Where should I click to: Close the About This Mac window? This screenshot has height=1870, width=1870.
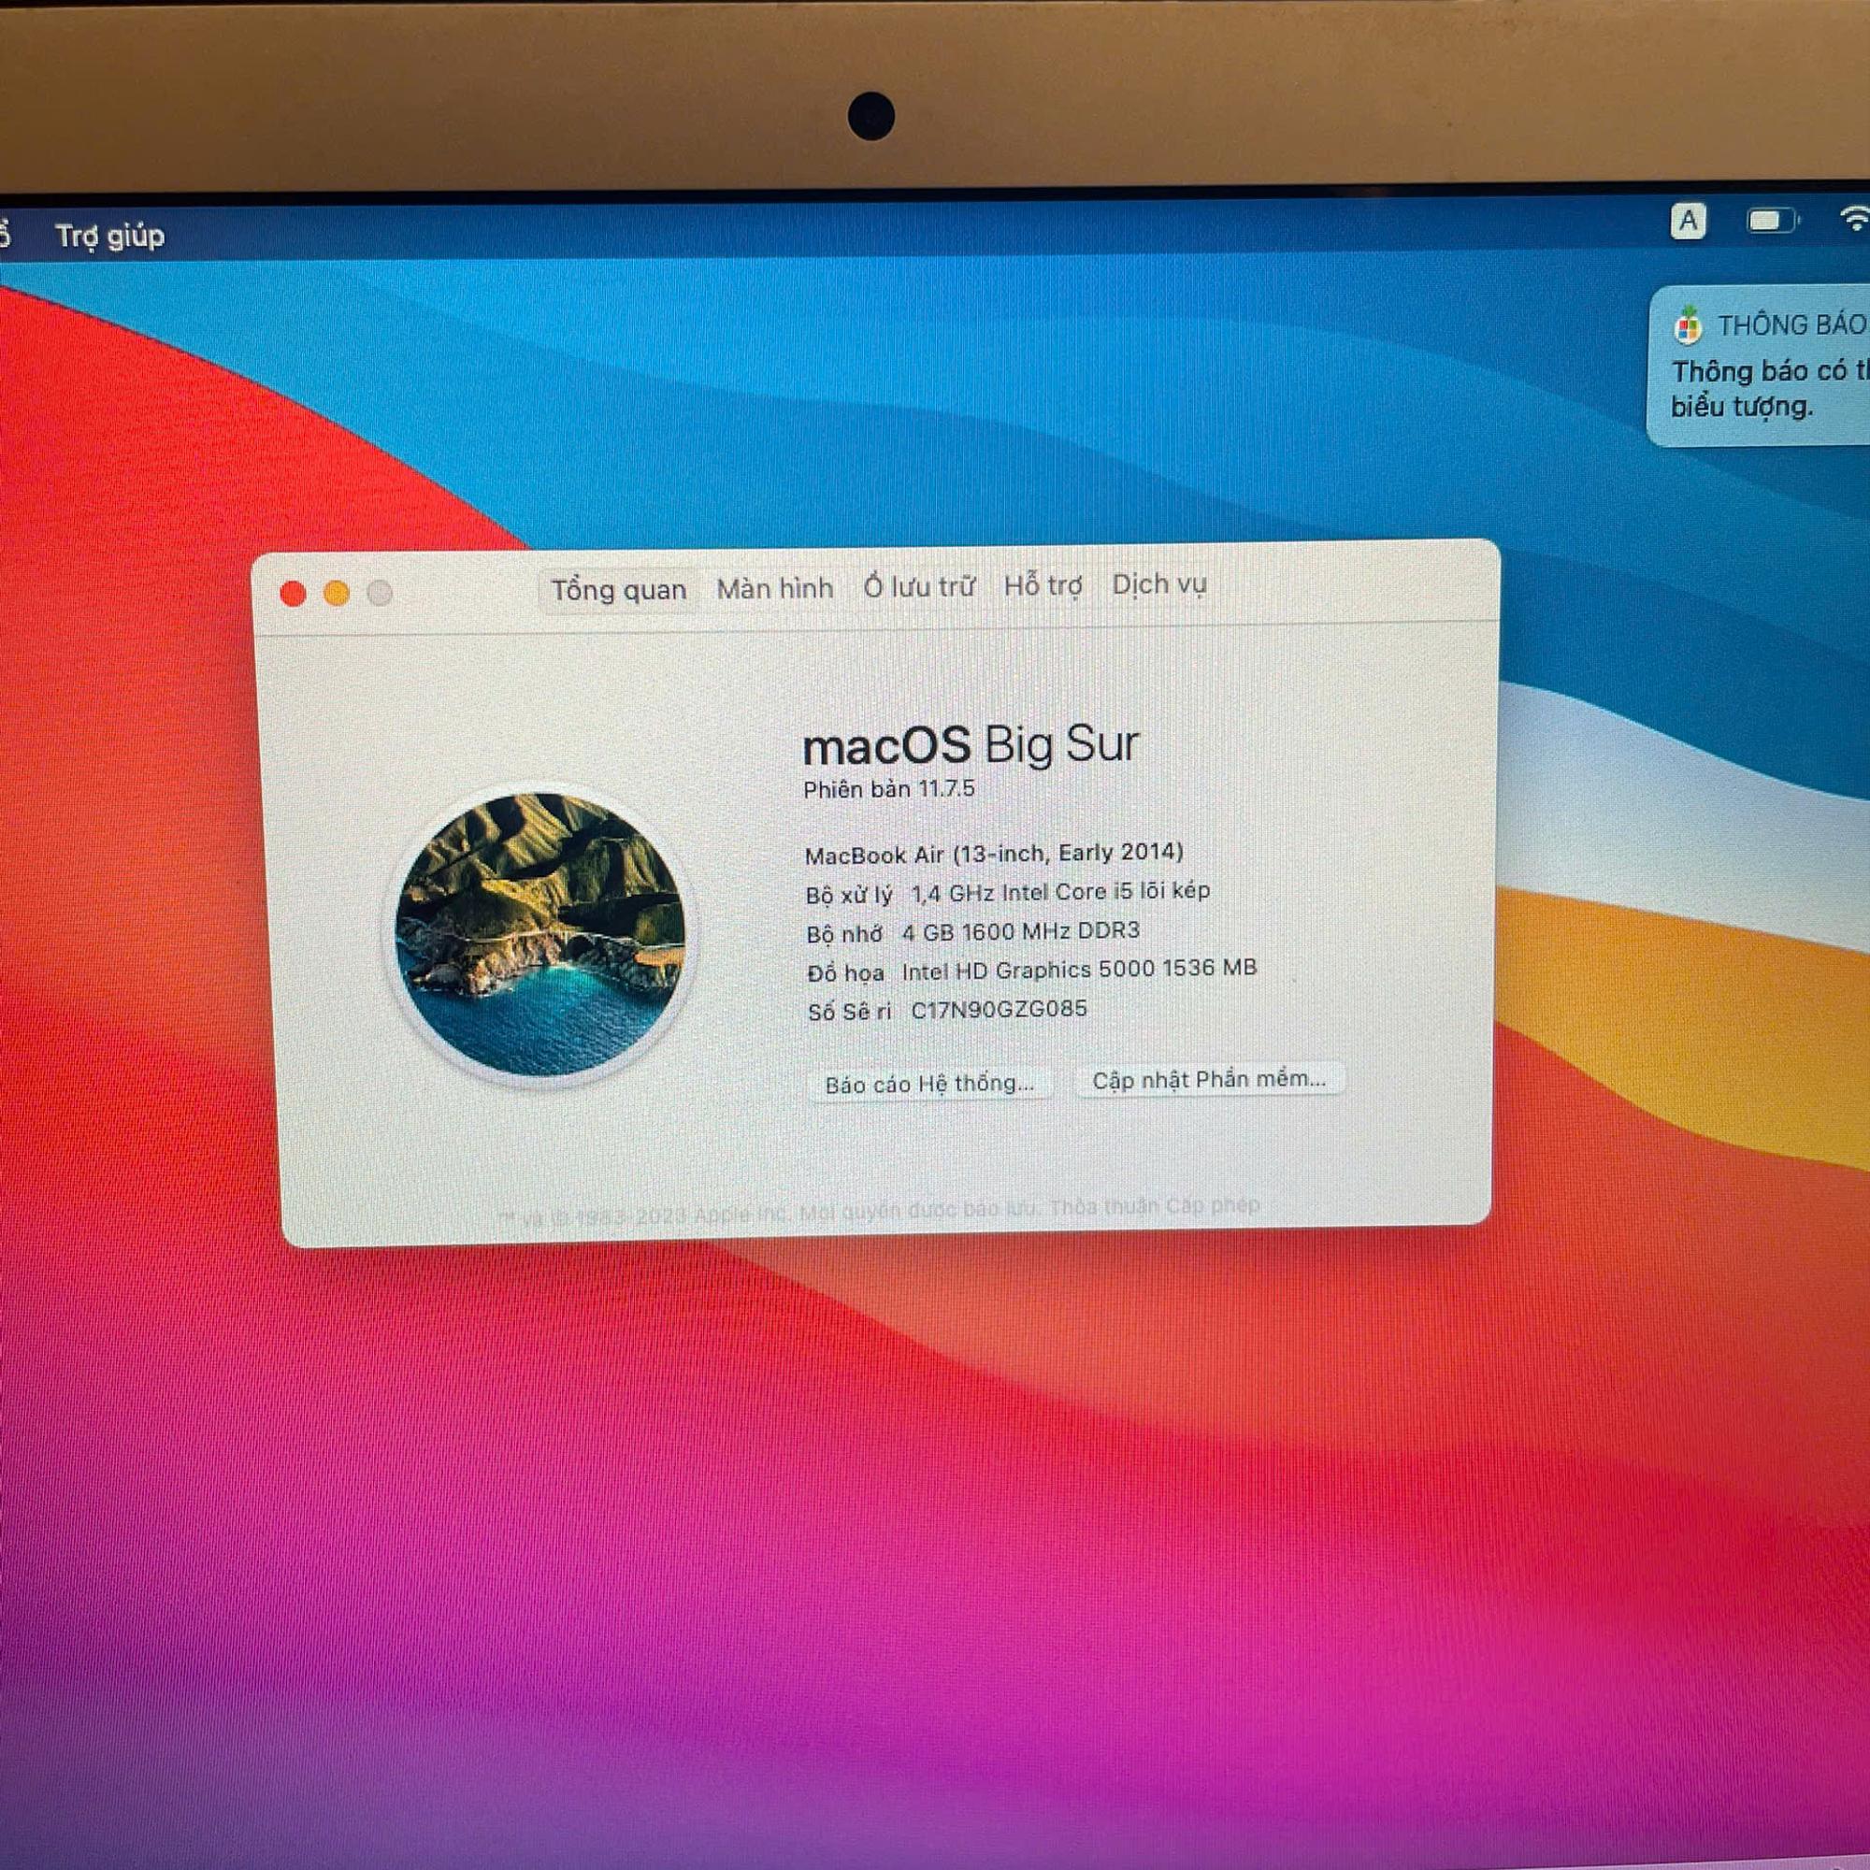(293, 594)
